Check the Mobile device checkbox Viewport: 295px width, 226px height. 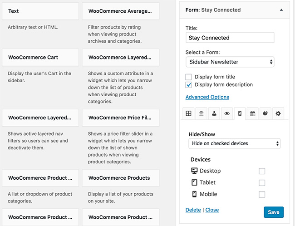click(262, 194)
